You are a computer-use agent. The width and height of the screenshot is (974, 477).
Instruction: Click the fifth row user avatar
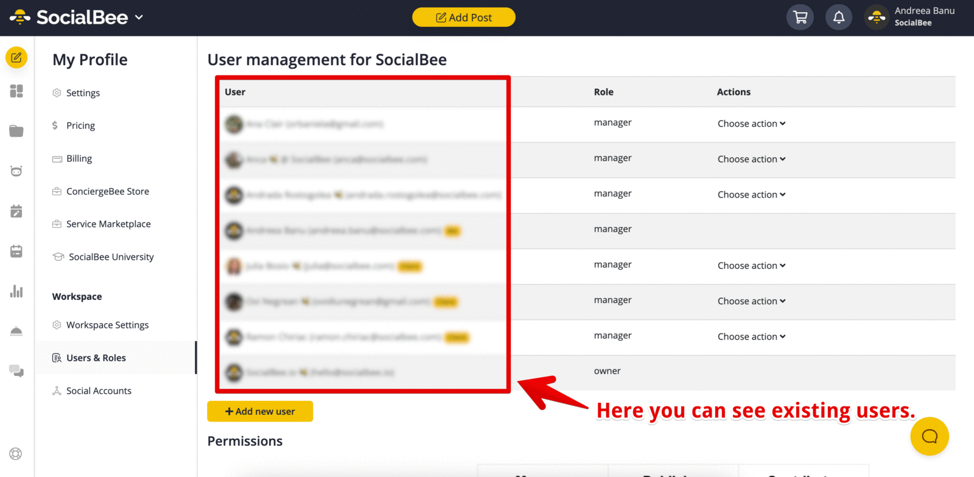[x=234, y=266]
